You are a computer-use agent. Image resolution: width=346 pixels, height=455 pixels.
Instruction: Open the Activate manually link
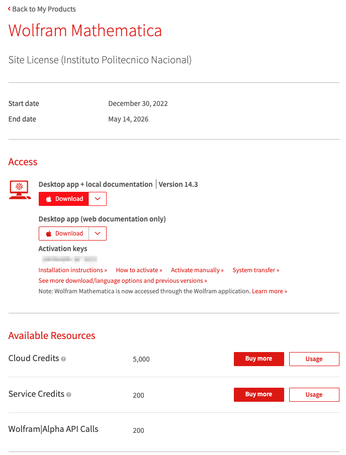pyautogui.click(x=197, y=270)
